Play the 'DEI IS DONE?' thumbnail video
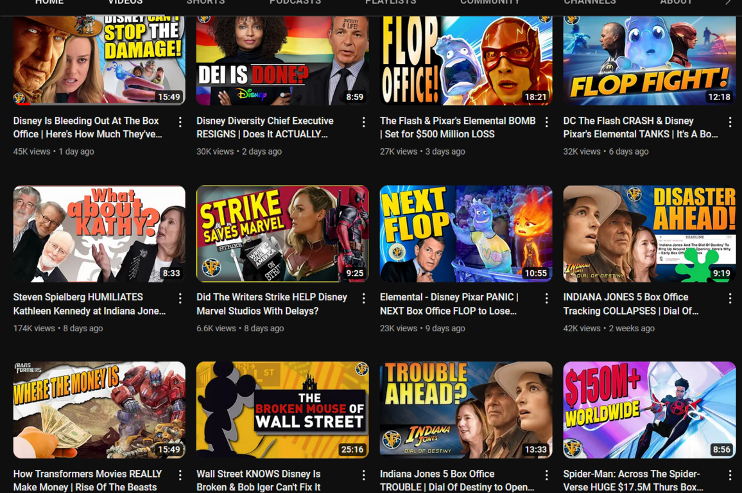 (282, 60)
